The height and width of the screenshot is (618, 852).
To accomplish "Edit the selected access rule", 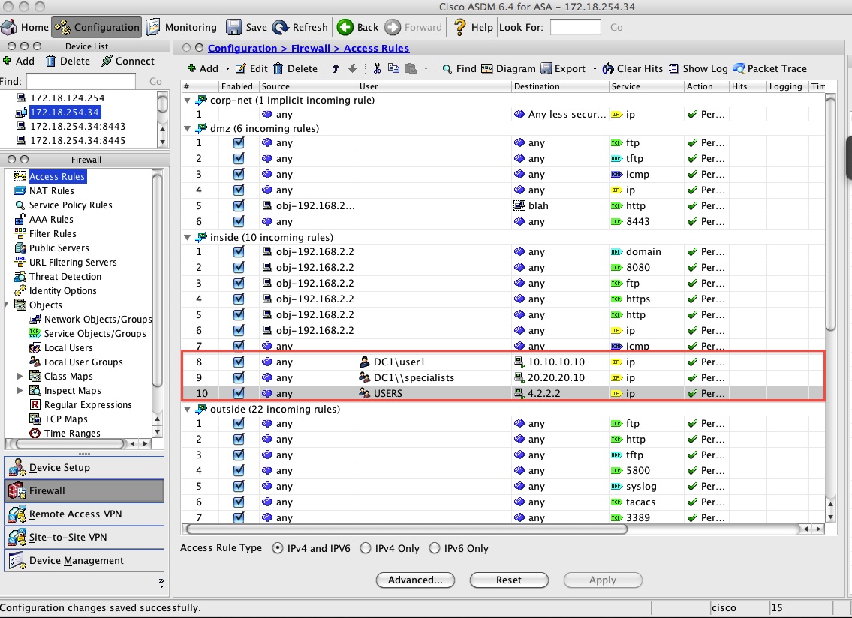I will (253, 68).
